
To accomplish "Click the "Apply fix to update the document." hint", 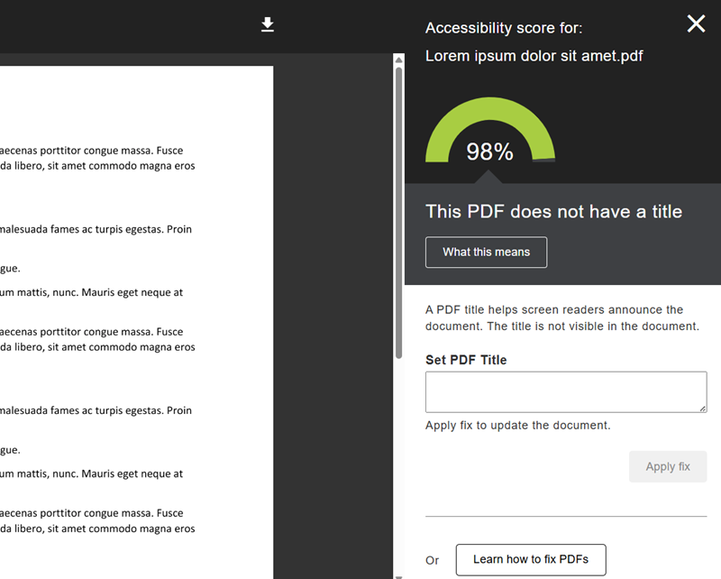I will click(x=517, y=425).
